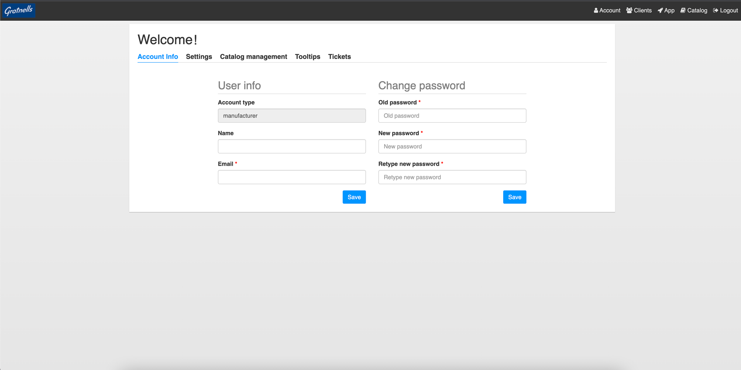
Task: Switch to the Settings tab
Action: pyautogui.click(x=199, y=57)
